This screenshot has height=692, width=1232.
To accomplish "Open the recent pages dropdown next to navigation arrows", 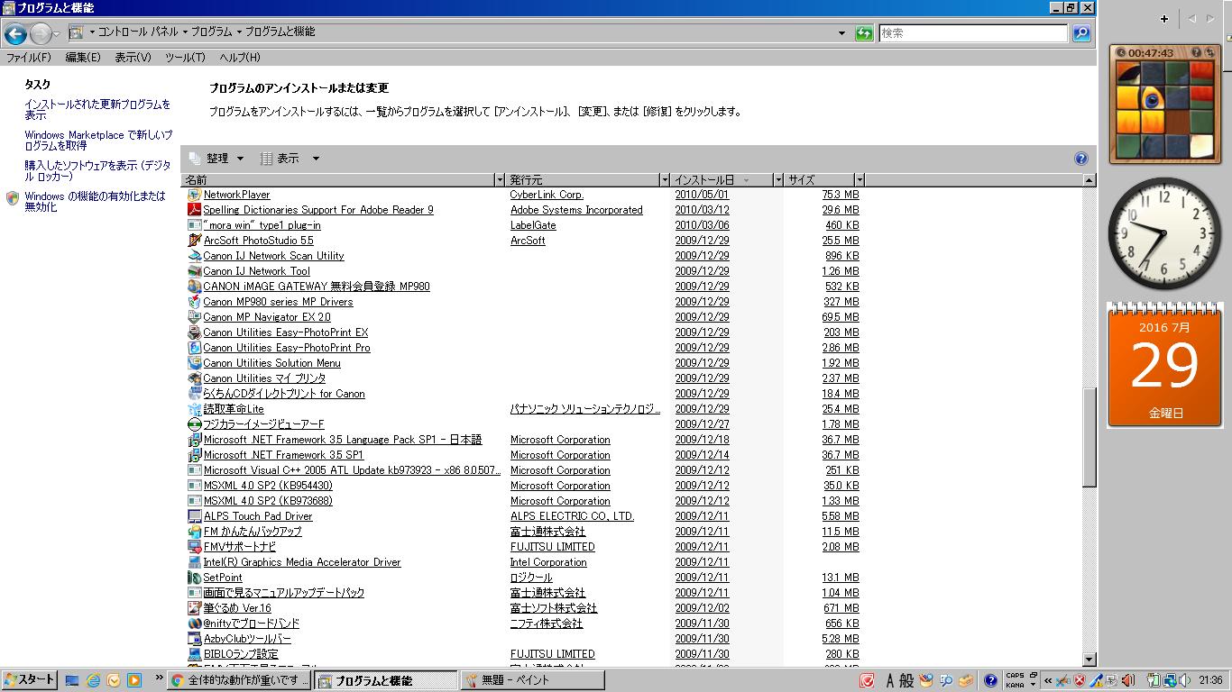I will coord(57,34).
